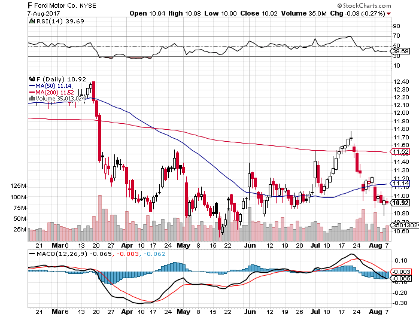Click the Volume 35.0M header value
Viewport: 419px width, 317px height.
(x=304, y=13)
